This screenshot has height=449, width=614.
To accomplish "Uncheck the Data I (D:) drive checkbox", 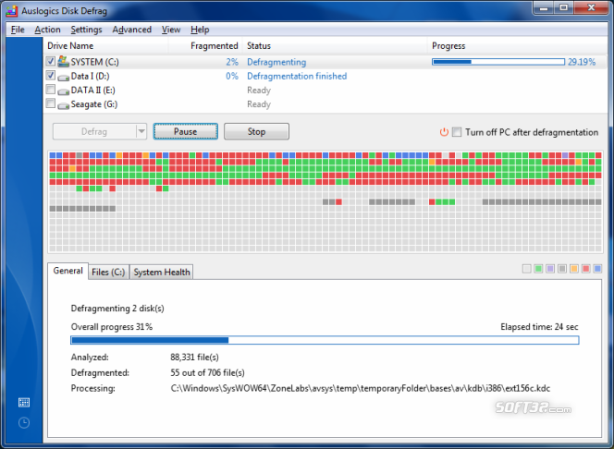I will (x=50, y=75).
